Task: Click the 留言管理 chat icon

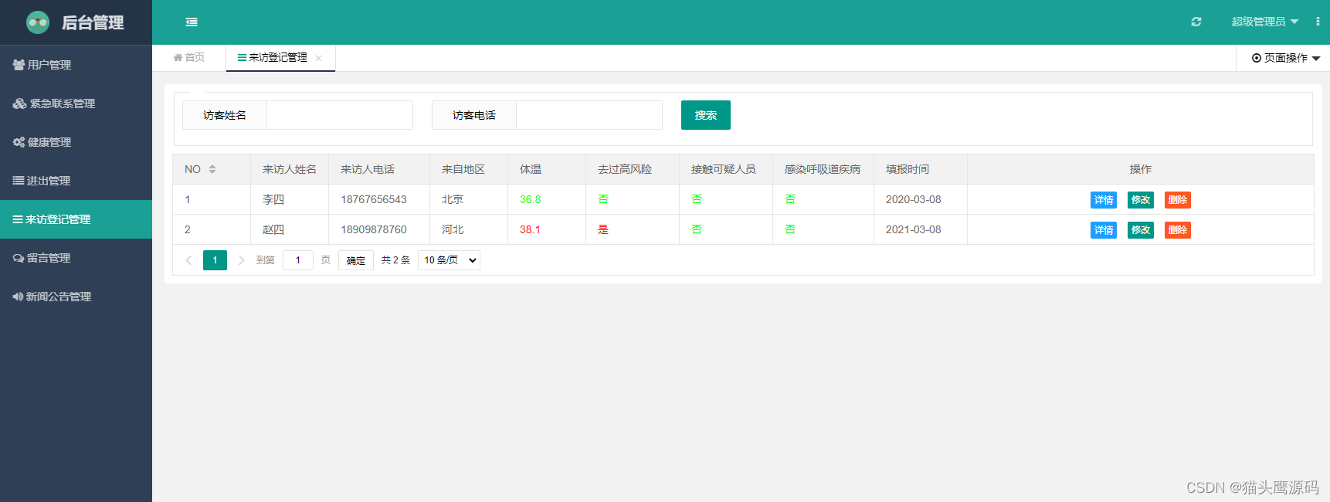Action: coord(19,258)
